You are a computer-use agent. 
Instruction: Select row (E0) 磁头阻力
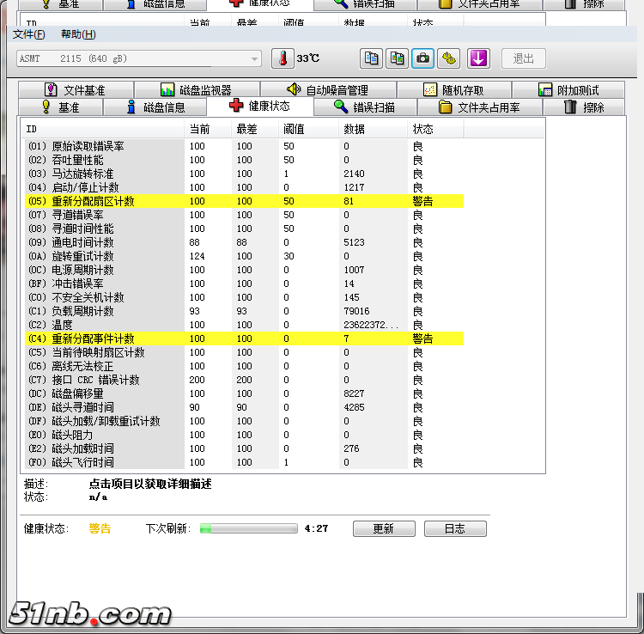(x=244, y=435)
